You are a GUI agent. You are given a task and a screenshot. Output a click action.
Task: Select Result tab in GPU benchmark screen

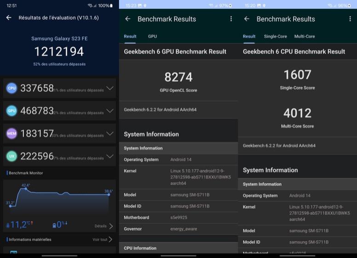pos(130,36)
